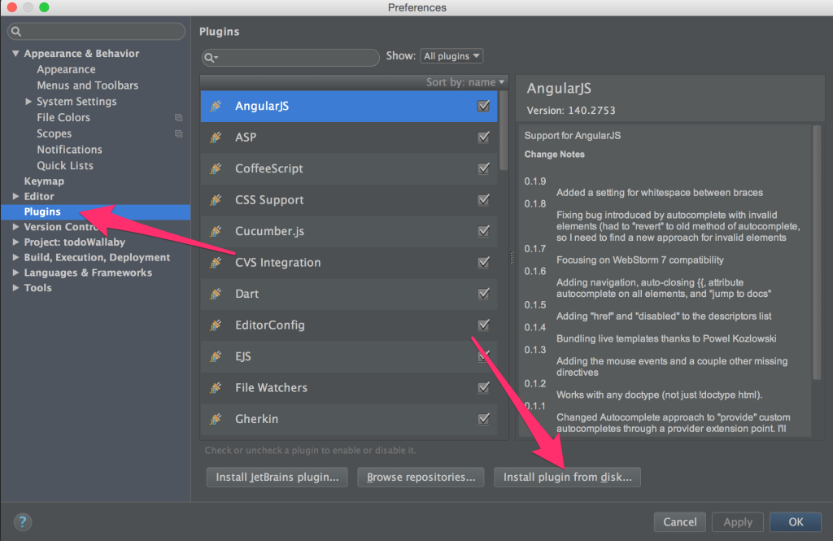This screenshot has height=541, width=833.
Task: Open the Show All plugins dropdown
Action: tap(451, 56)
